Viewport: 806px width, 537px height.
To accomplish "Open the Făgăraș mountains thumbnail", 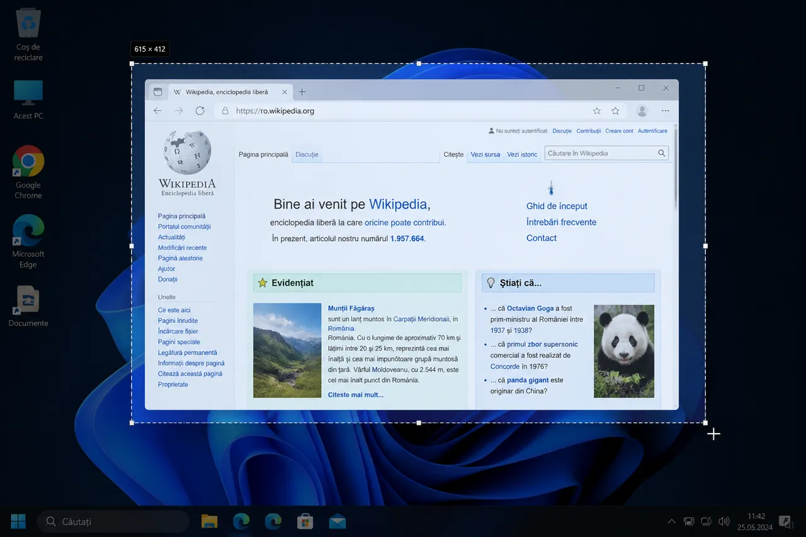I will pos(287,351).
